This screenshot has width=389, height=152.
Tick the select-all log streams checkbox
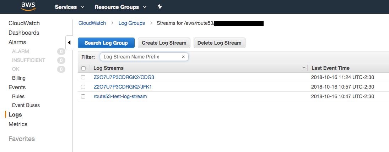[83, 68]
